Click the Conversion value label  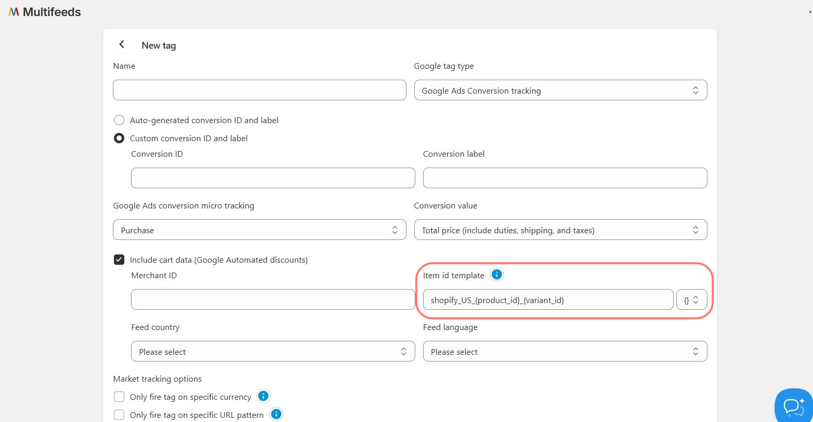coord(445,206)
